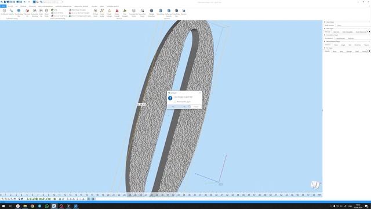This screenshot has height=209, width=371.
Task: Switch to the POSITION ribbon tab
Action: [32, 6]
